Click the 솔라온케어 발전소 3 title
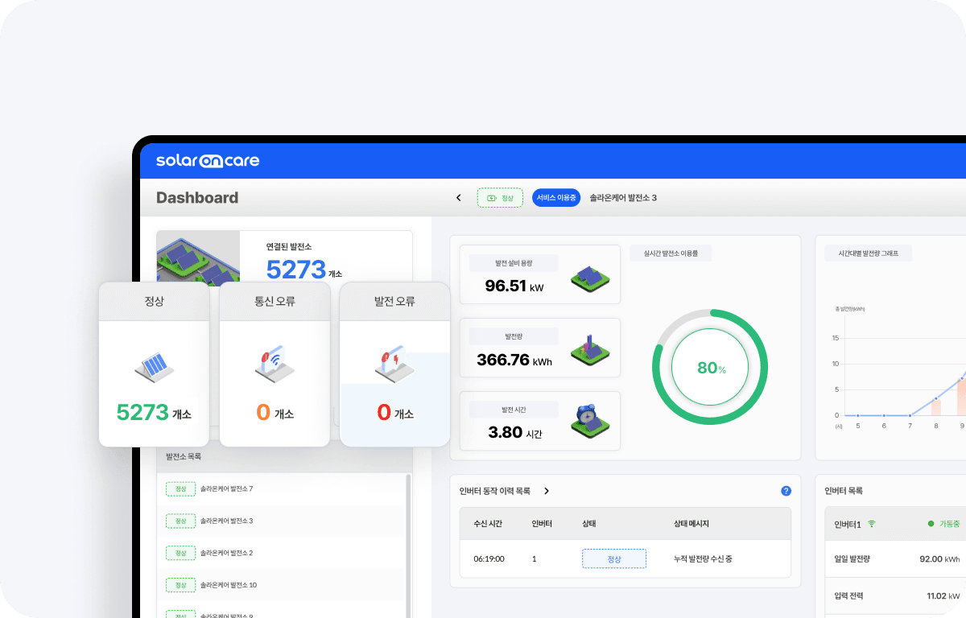 click(x=623, y=198)
